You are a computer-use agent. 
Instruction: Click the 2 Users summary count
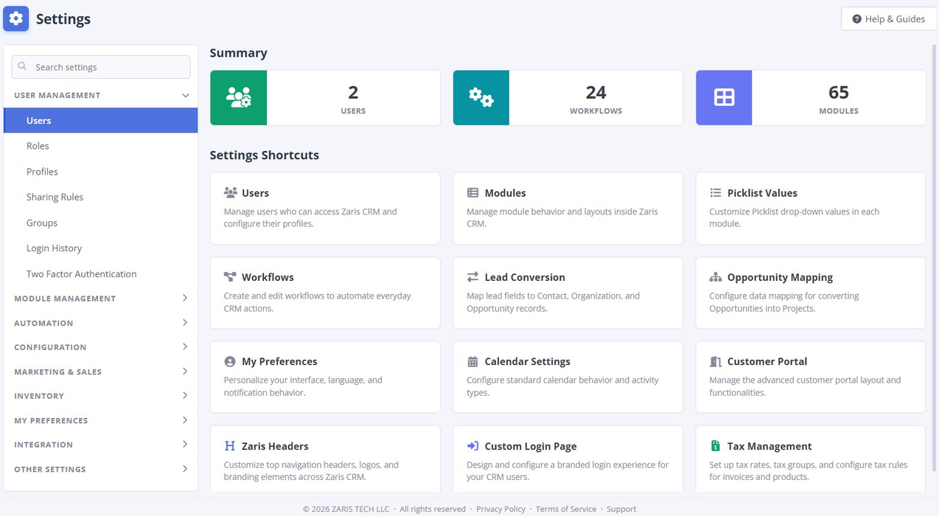[353, 92]
